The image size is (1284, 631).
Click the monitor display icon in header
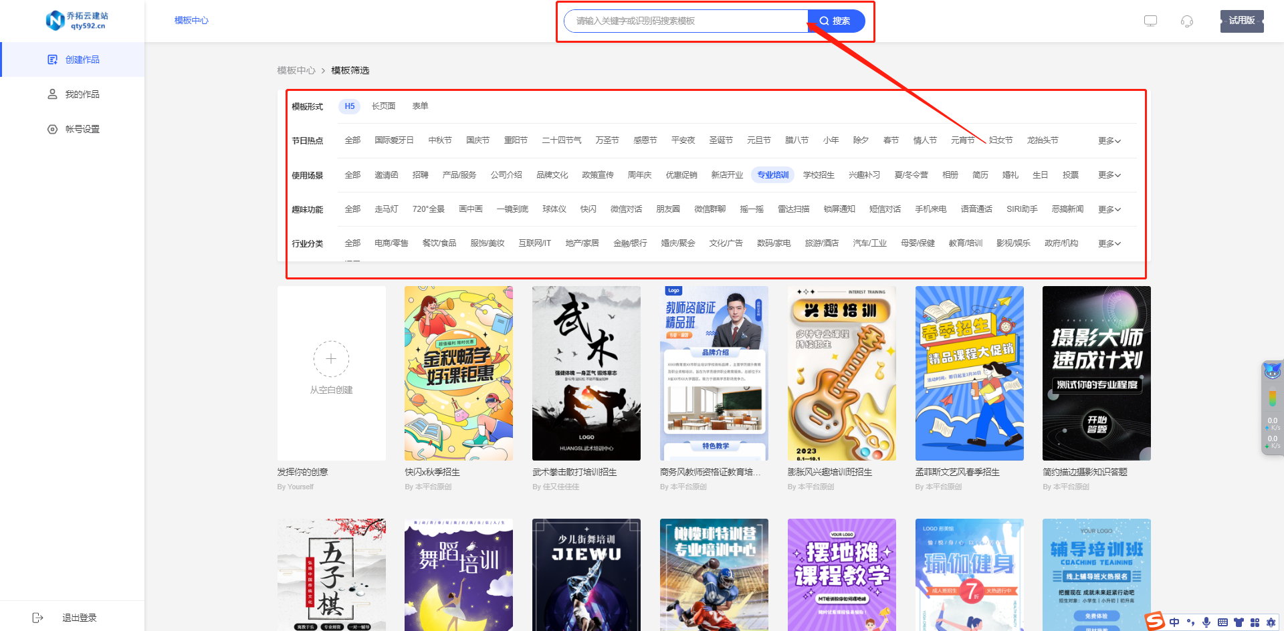[x=1150, y=21]
